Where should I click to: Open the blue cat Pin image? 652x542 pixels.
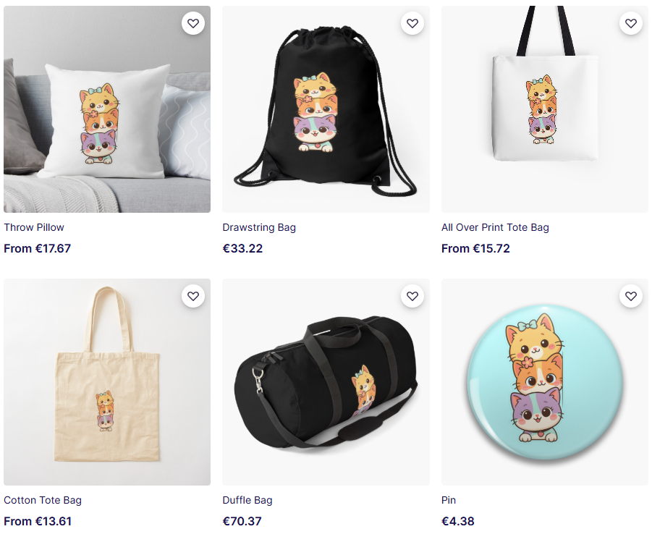[x=545, y=382]
